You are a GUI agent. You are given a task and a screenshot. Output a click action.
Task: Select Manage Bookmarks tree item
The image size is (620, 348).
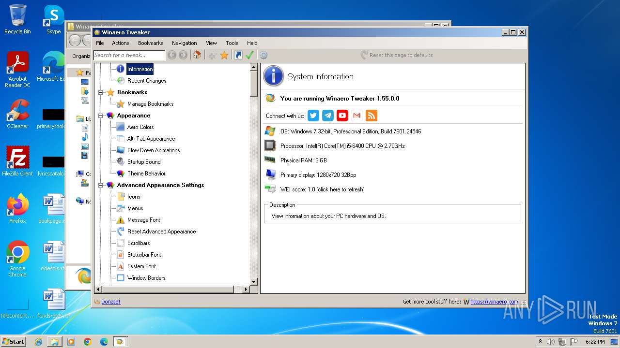tap(150, 104)
